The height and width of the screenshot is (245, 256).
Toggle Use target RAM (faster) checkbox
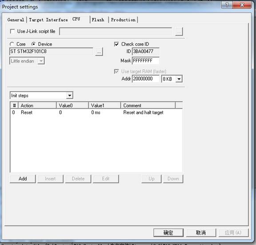pos(116,72)
